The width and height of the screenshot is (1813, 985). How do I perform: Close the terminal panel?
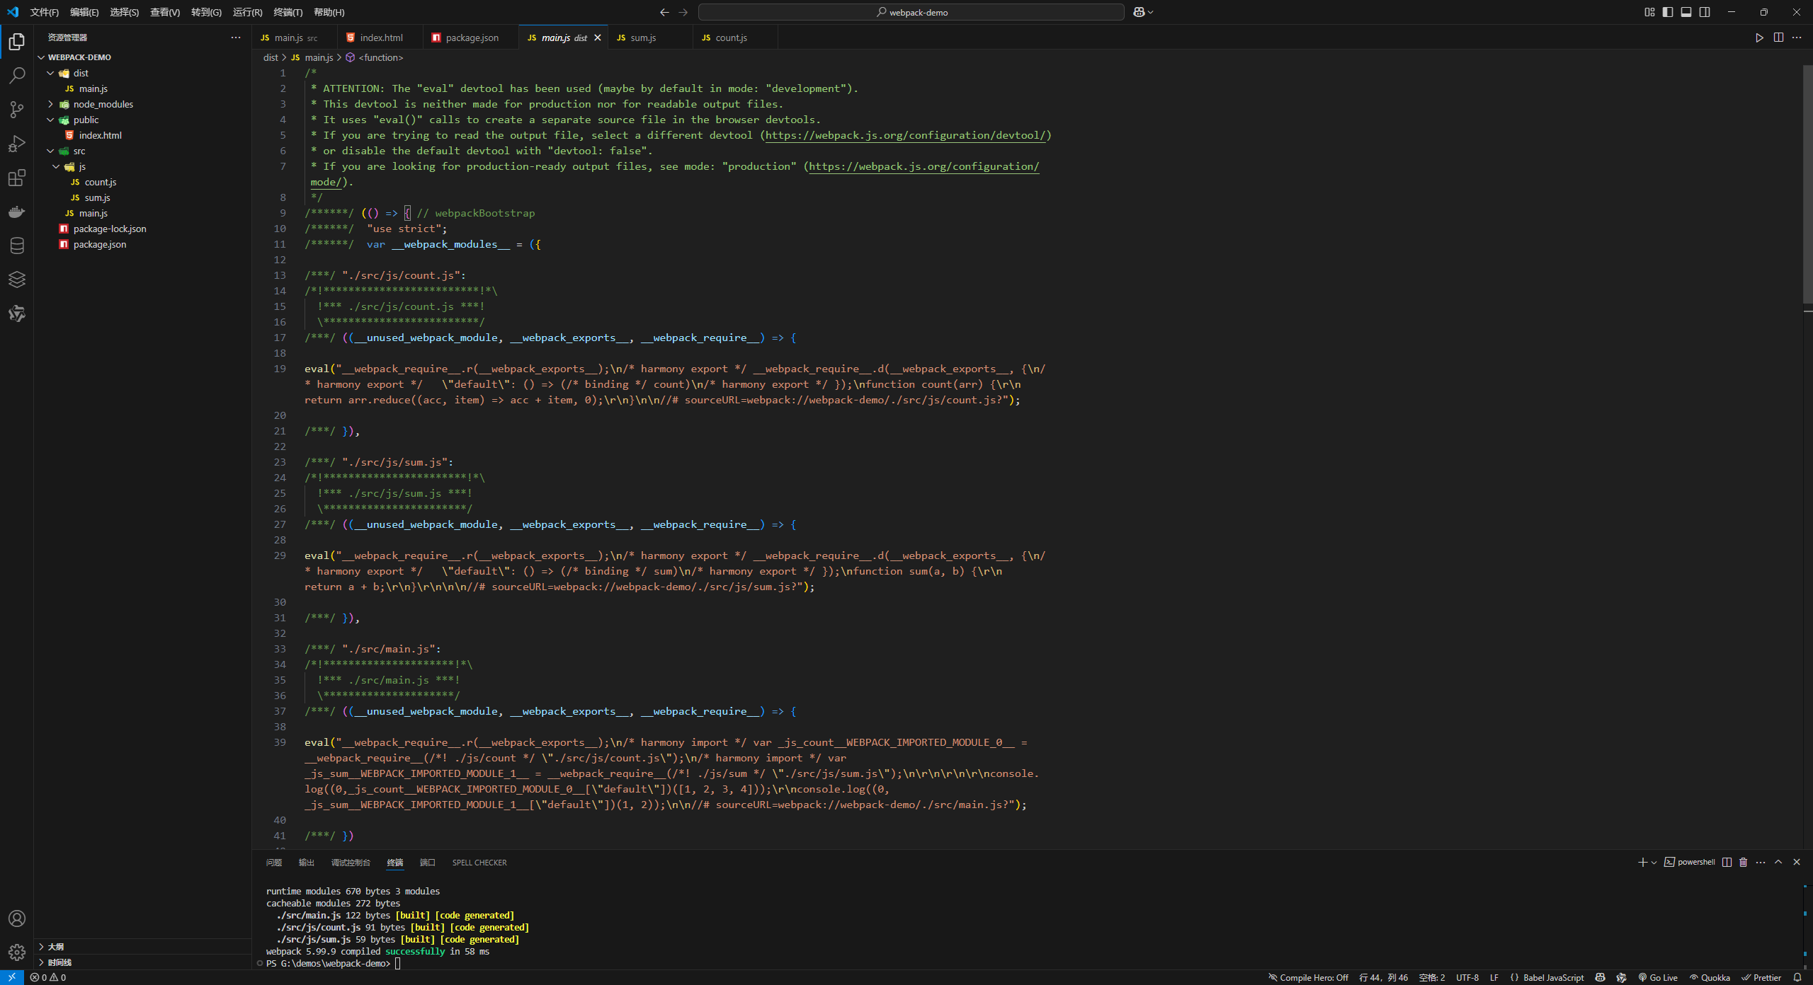[x=1797, y=862]
